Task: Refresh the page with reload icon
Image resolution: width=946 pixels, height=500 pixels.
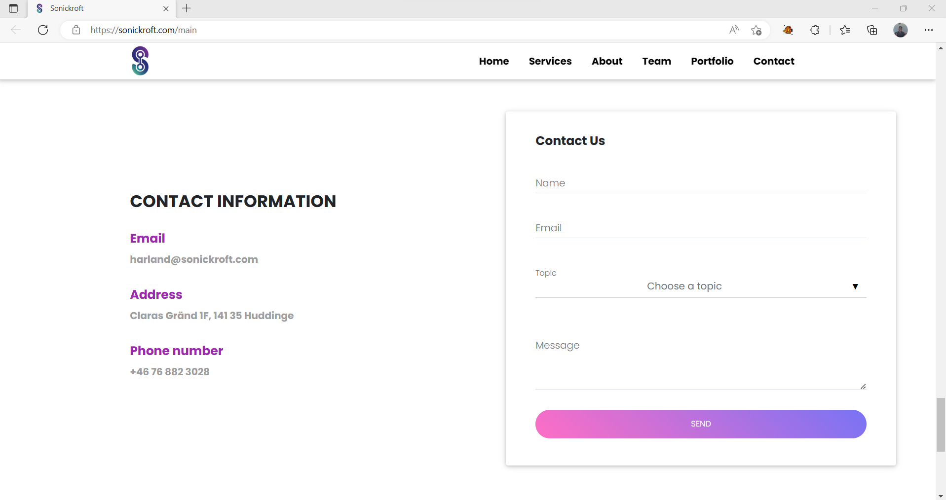Action: pyautogui.click(x=43, y=30)
